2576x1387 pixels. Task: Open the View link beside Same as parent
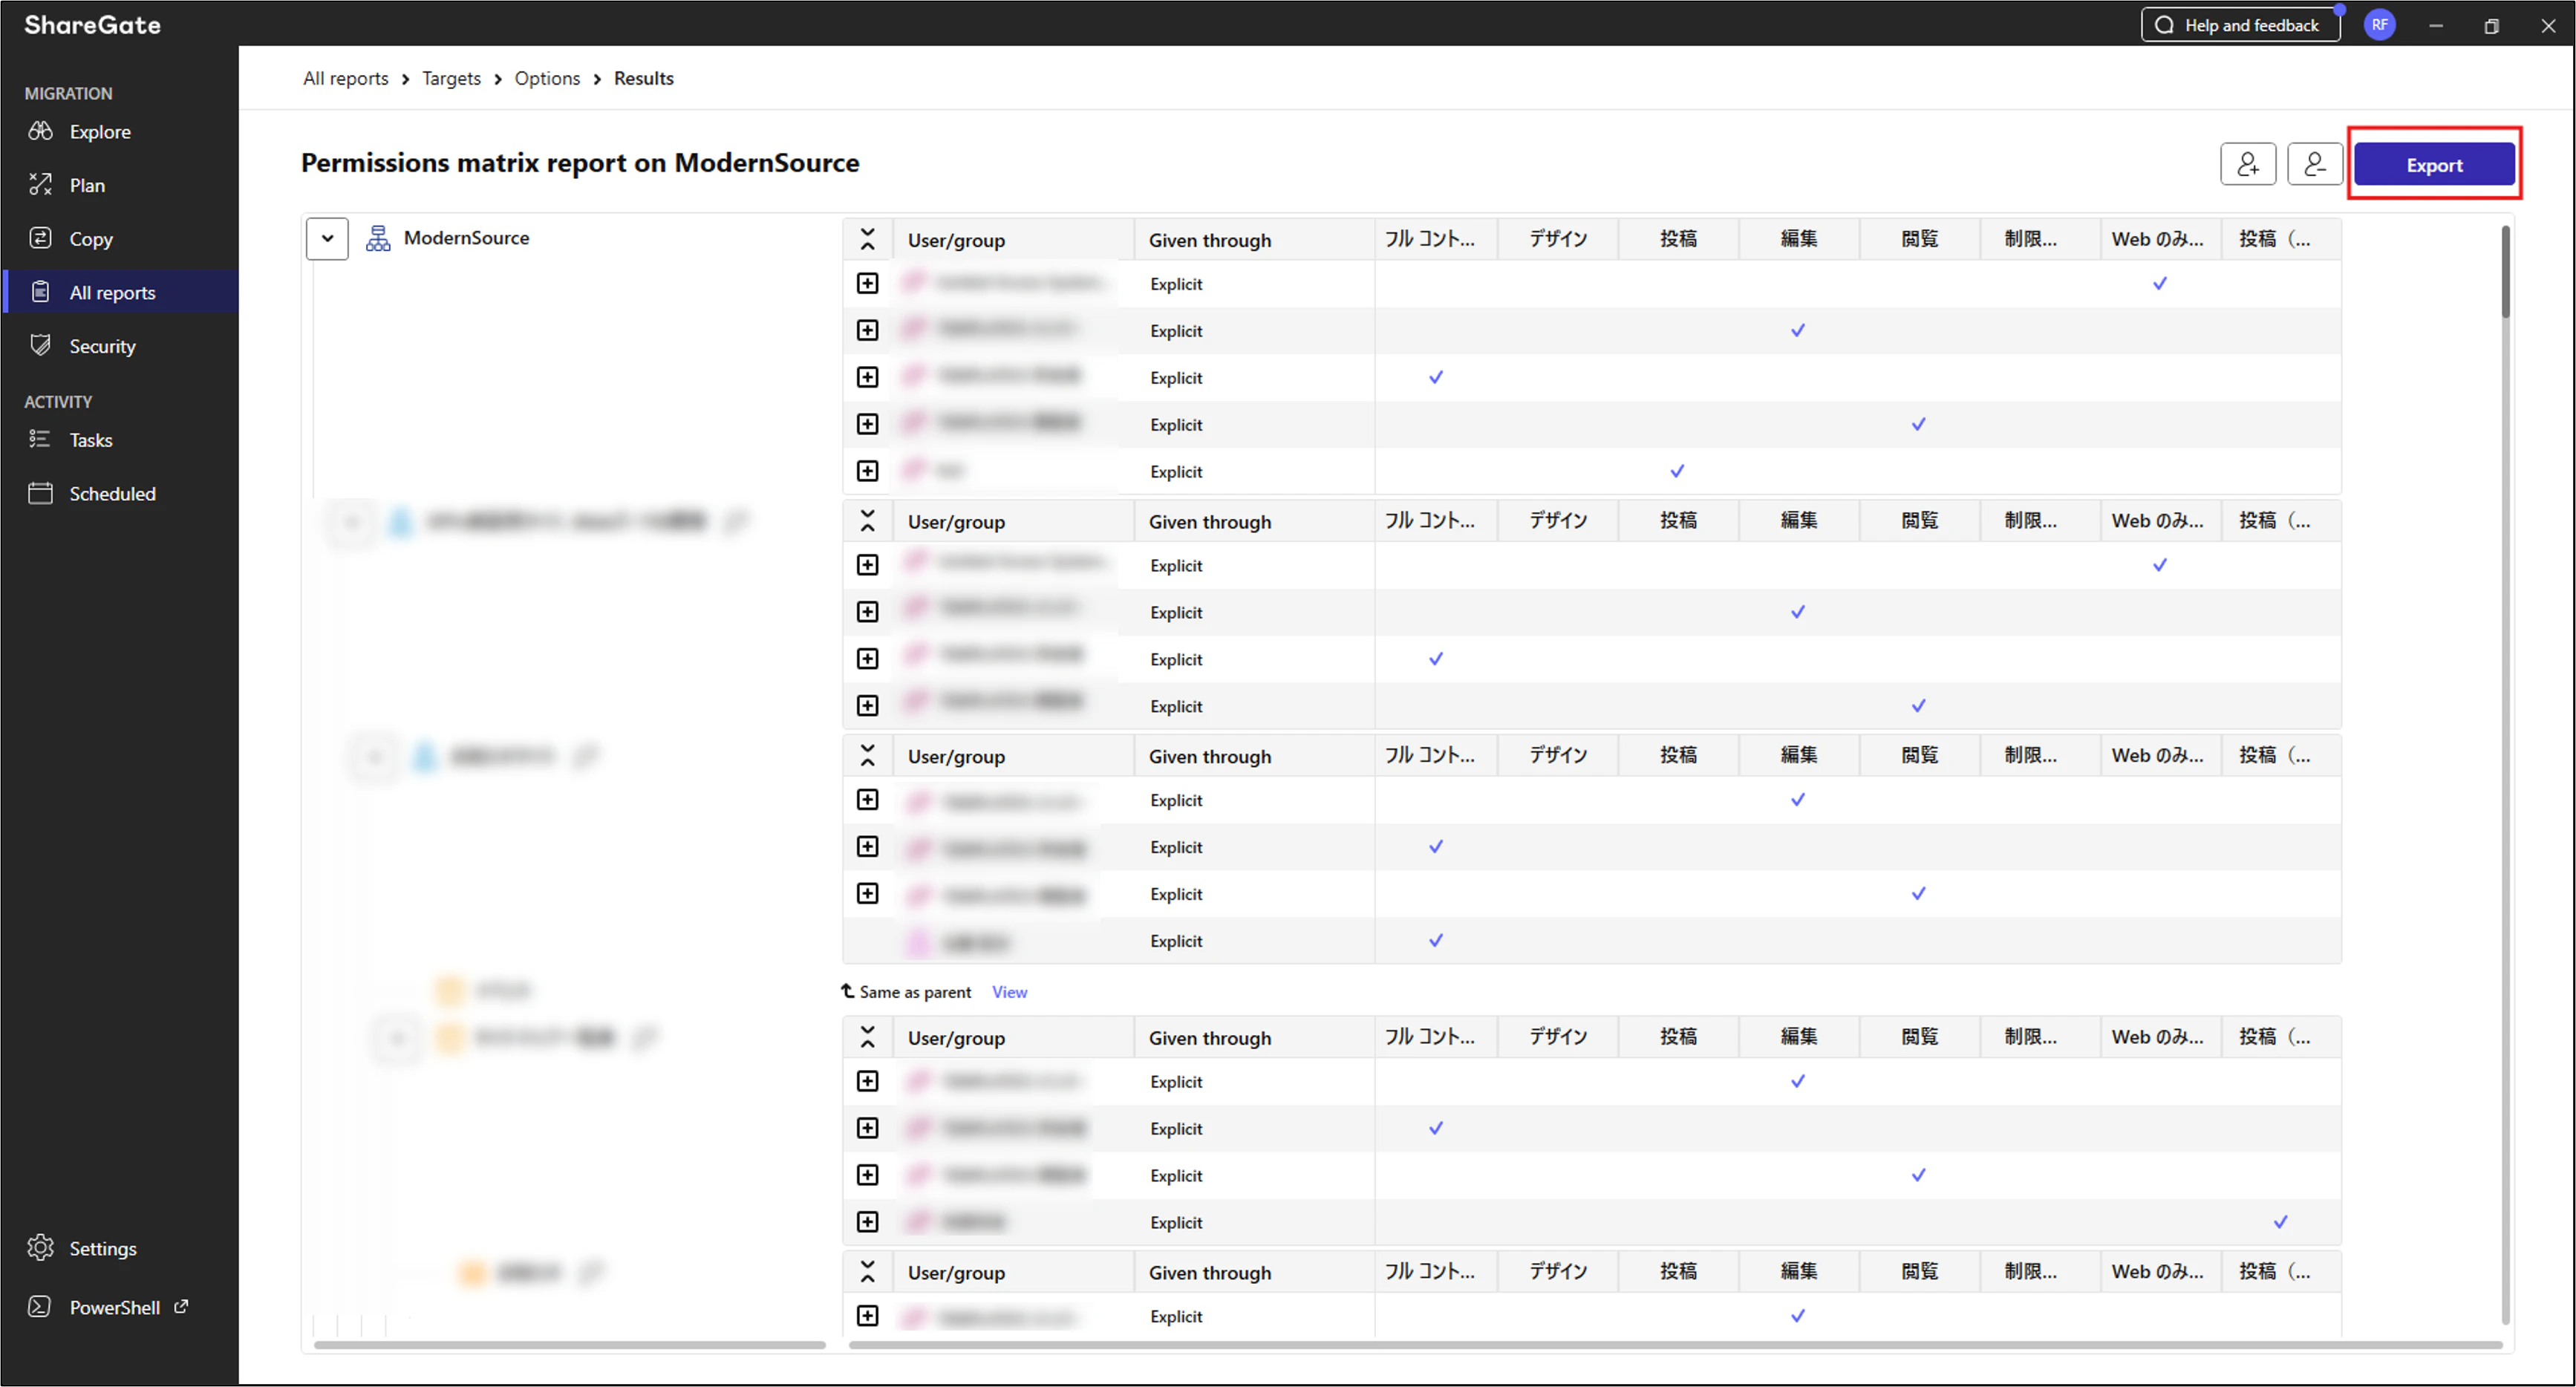[x=1009, y=992]
